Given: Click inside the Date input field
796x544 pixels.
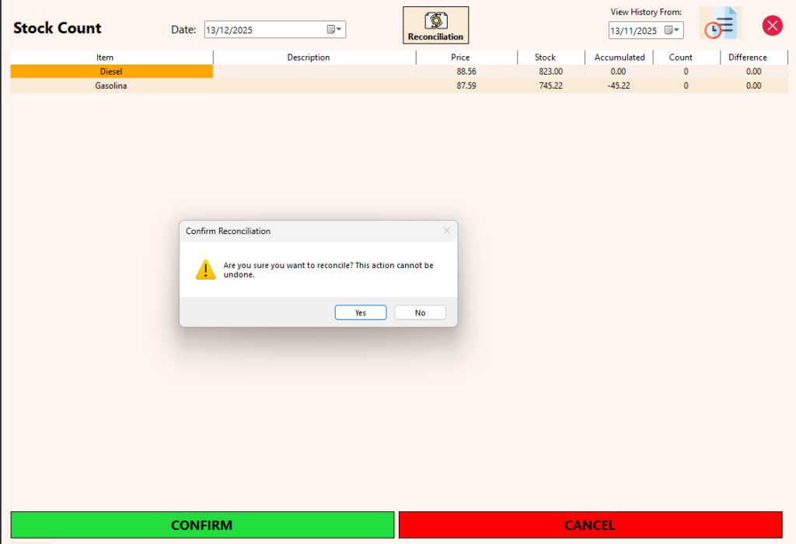Looking at the screenshot, I should pyautogui.click(x=257, y=29).
